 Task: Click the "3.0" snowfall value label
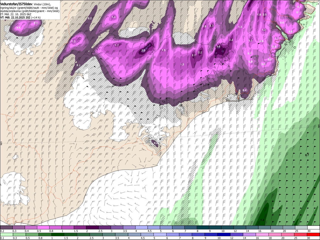click(218, 47)
